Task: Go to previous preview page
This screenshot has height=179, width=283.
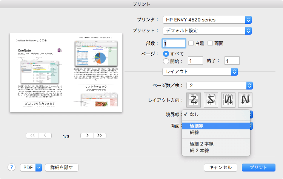Action: point(45,135)
